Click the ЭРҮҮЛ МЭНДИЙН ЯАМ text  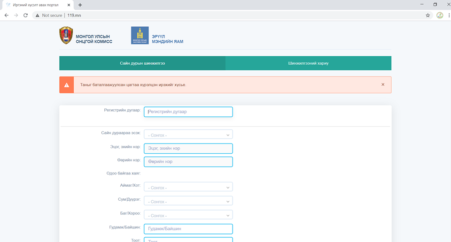[167, 39]
